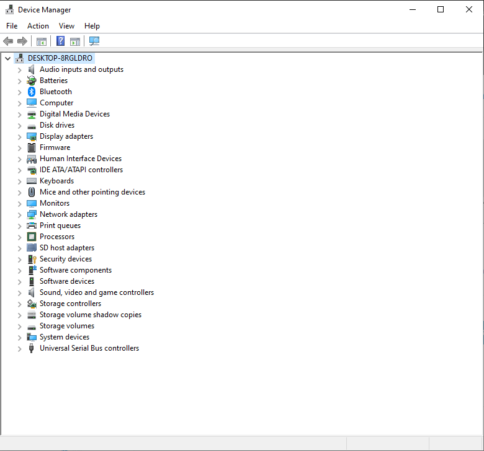Expand Sound, video and game controllers

pyautogui.click(x=19, y=293)
